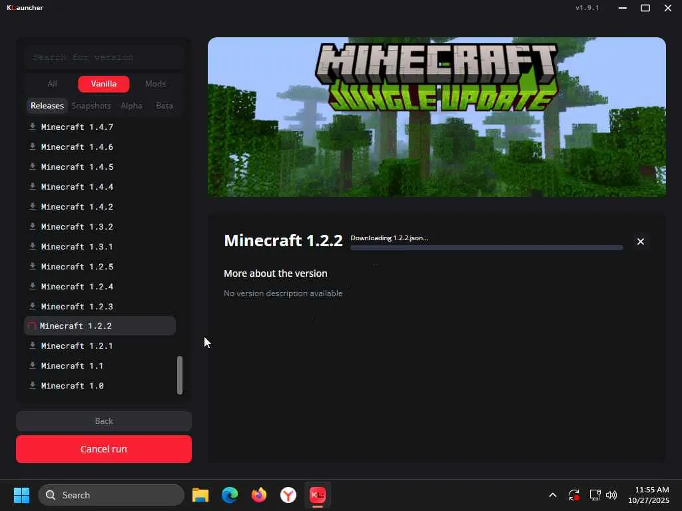Select Minecraft 1.4.2 in the list
The height and width of the screenshot is (511, 682).
100,207
